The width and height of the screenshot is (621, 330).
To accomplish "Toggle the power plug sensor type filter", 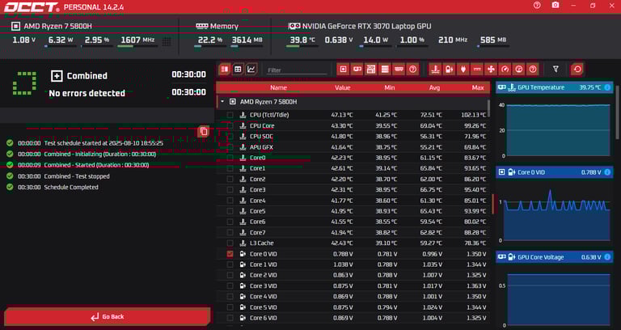I will click(463, 70).
